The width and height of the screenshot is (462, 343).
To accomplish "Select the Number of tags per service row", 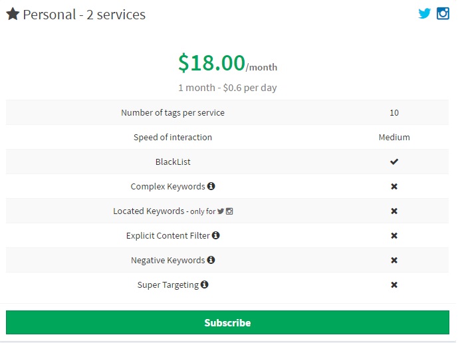I will [x=173, y=113].
